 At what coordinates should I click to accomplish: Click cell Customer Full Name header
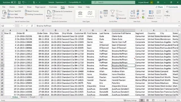[123, 33]
